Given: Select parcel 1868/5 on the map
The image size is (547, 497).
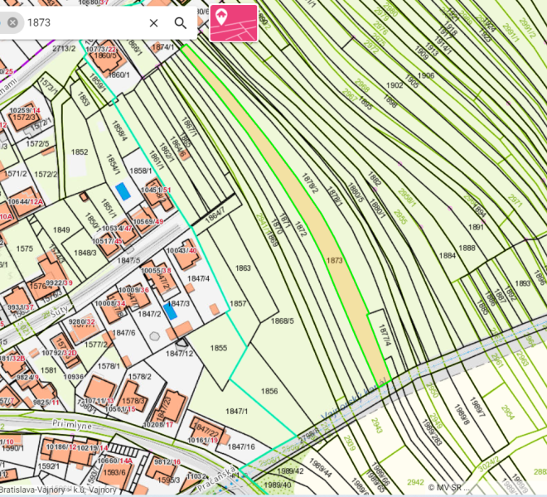Looking at the screenshot, I should [x=283, y=321].
